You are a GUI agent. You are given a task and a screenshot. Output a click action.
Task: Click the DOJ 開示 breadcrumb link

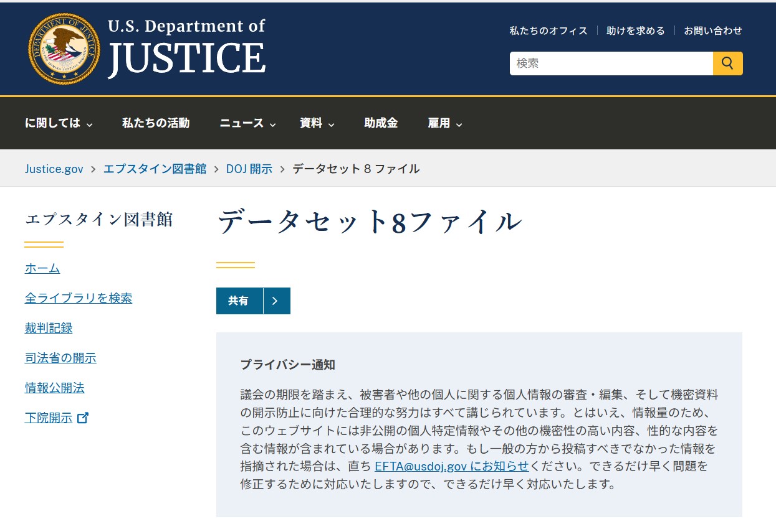point(249,169)
